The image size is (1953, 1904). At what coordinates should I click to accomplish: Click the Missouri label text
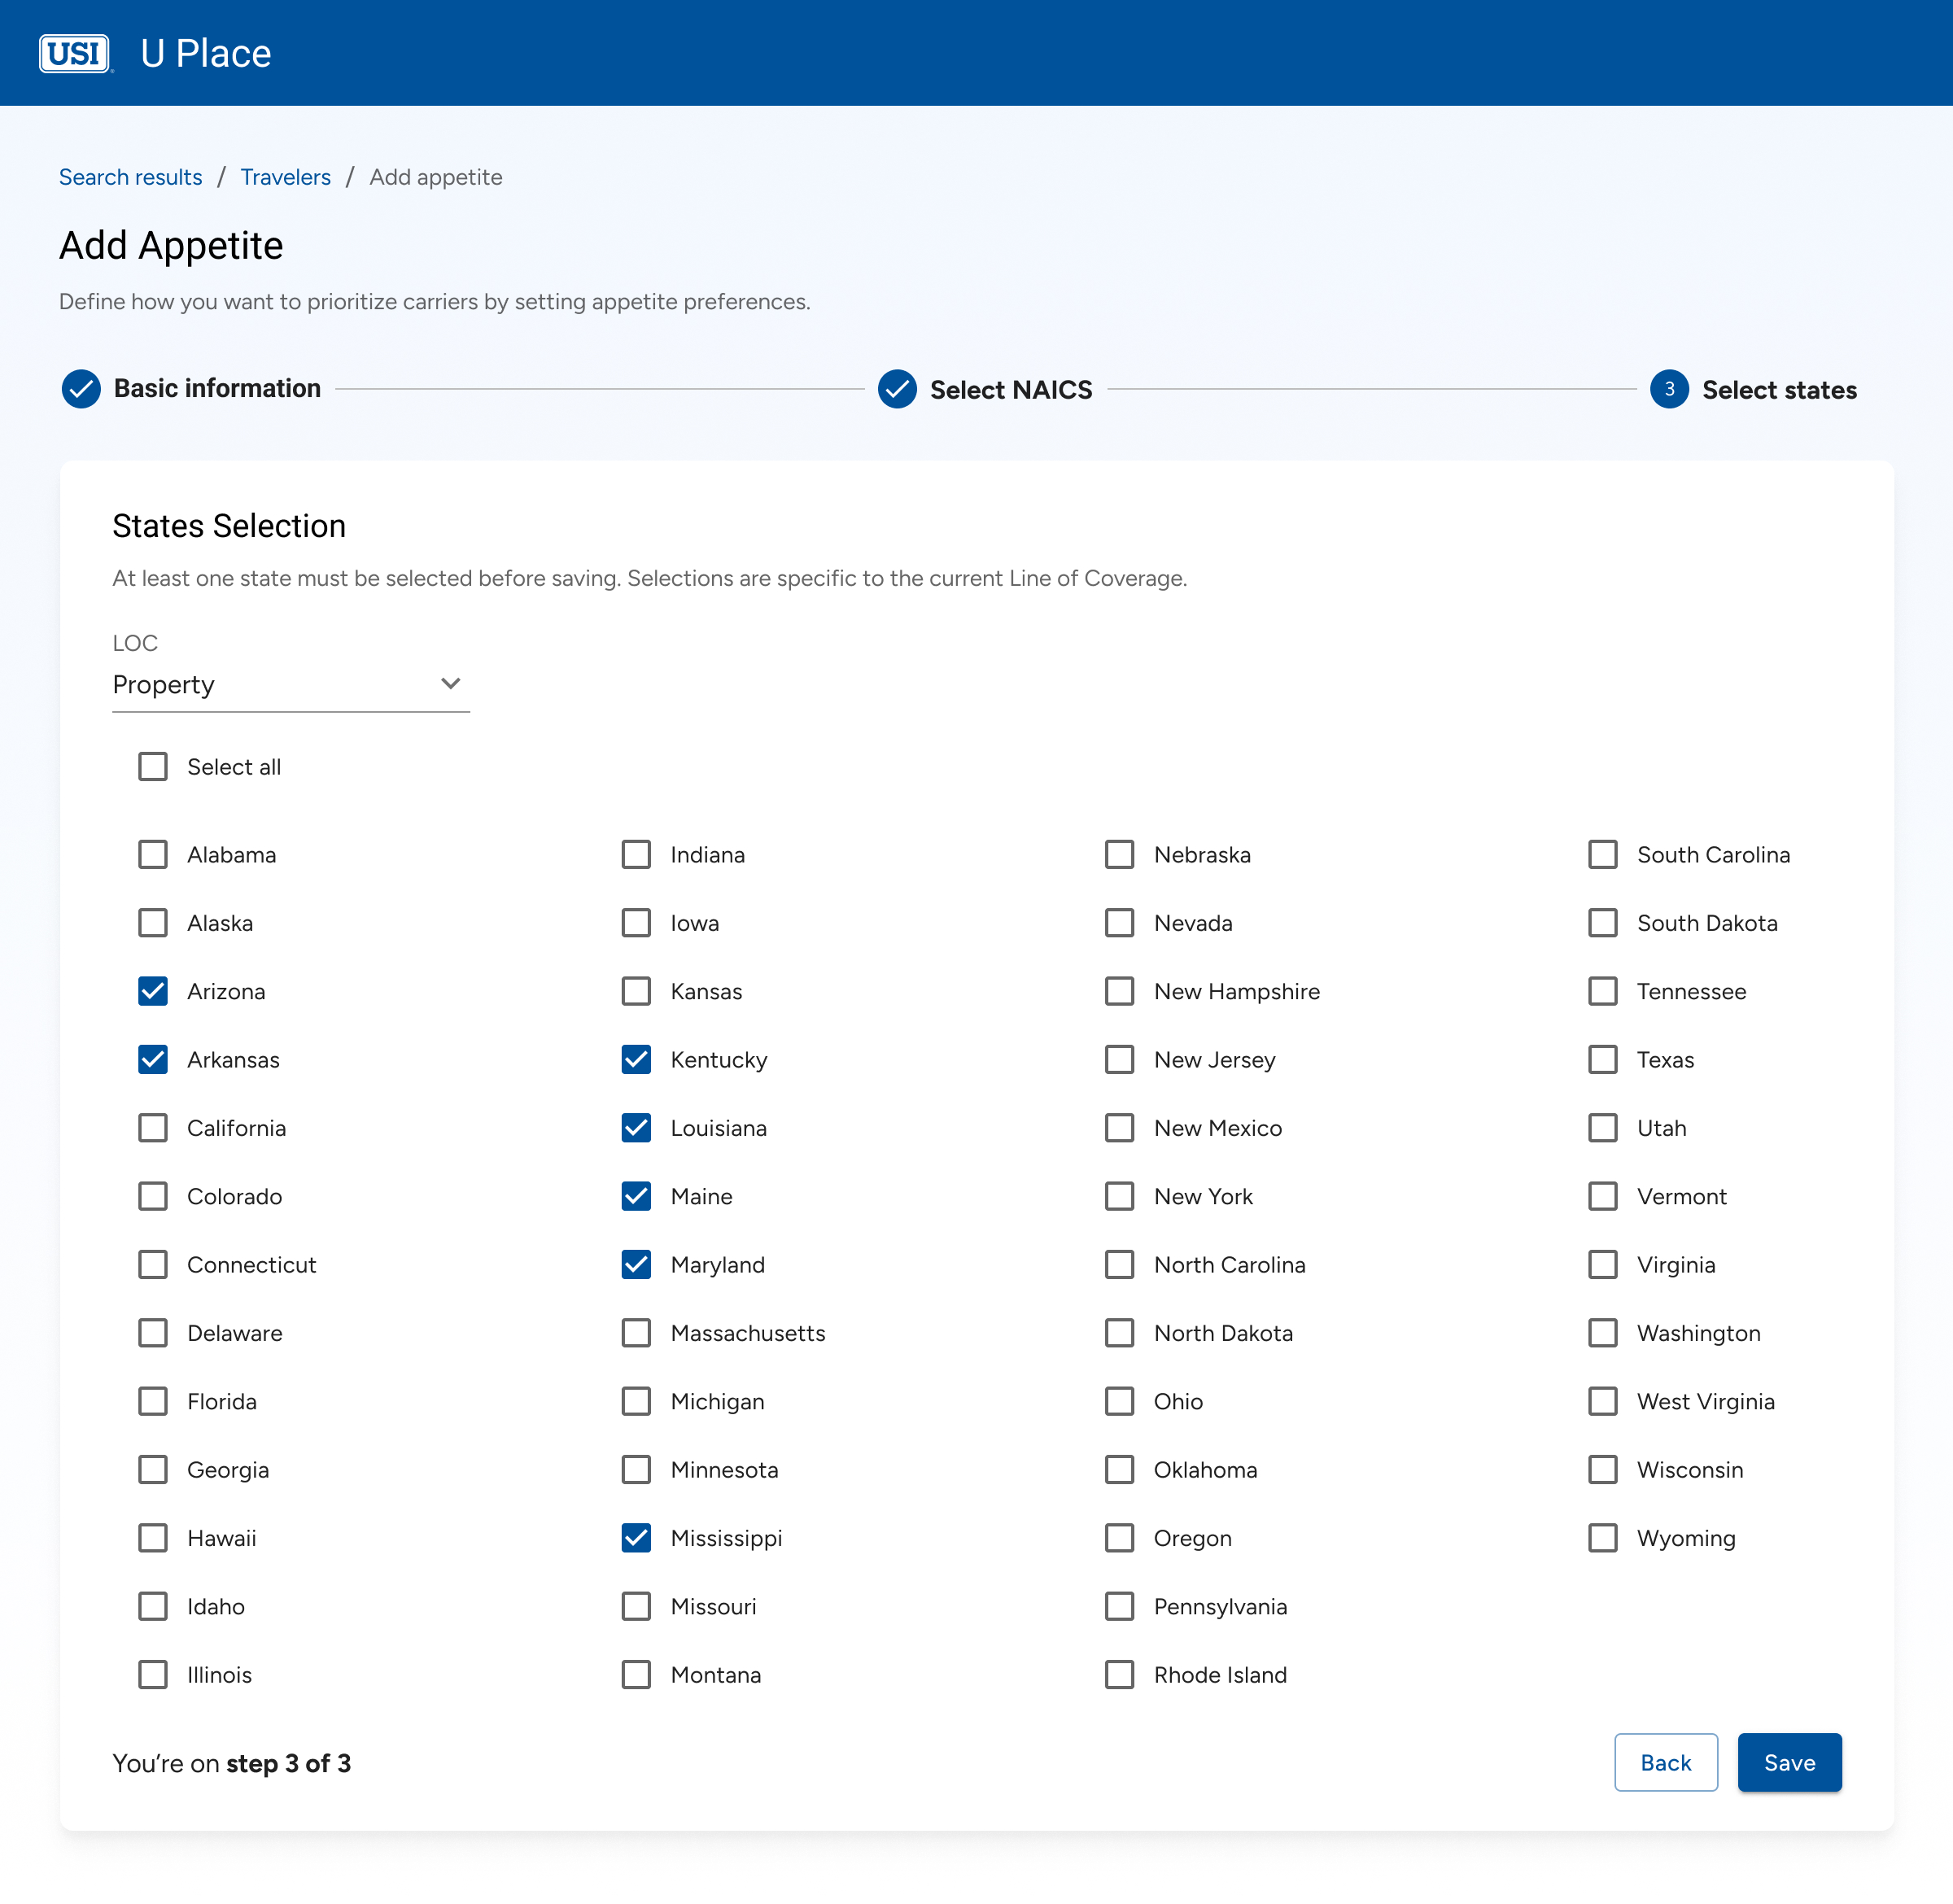[714, 1606]
